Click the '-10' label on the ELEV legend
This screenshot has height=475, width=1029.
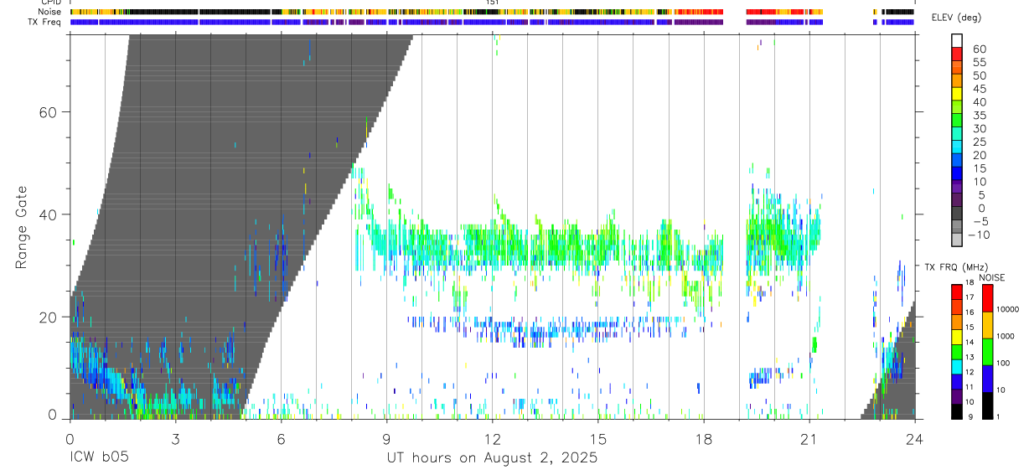[977, 235]
